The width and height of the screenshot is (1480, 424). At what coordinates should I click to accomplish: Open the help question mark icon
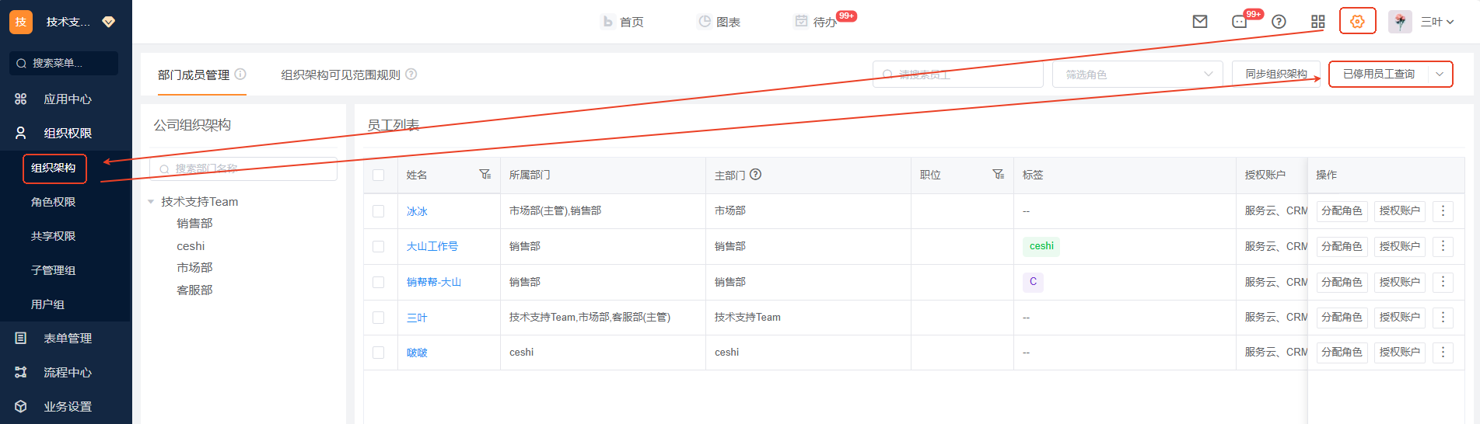[1279, 22]
